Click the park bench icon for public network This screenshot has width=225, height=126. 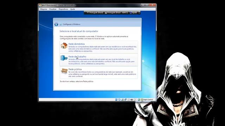(x=64, y=71)
